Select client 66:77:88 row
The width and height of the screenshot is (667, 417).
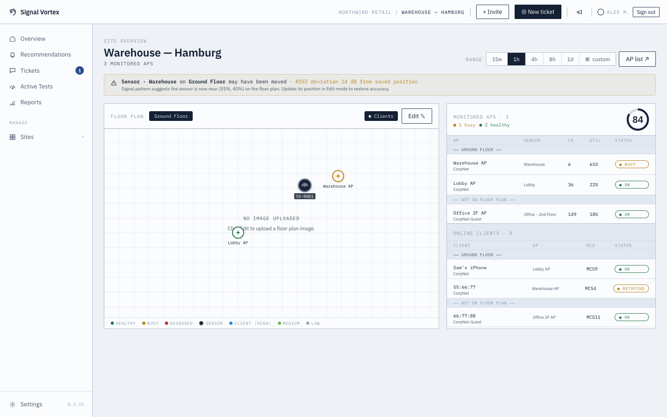(551, 317)
